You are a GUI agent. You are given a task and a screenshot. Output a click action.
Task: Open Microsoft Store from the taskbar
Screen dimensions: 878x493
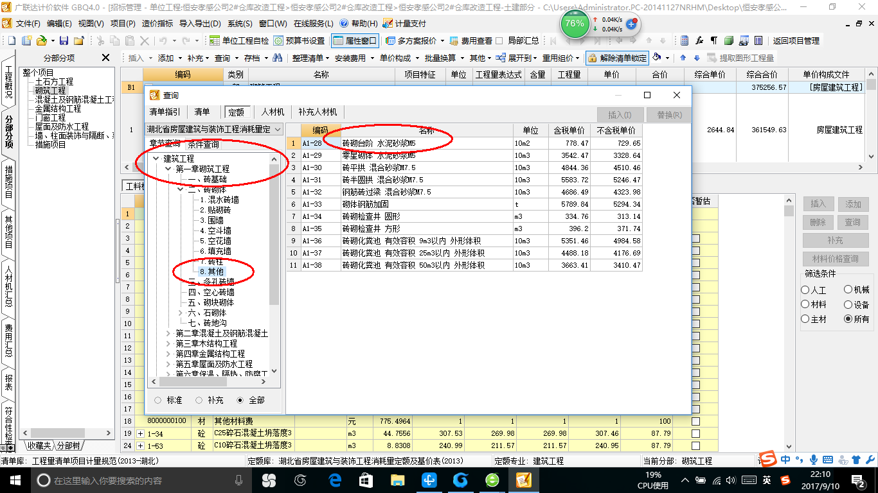(x=366, y=480)
